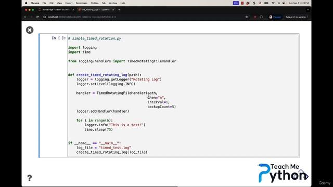Switch to the Home Page tab
The height and width of the screenshot is (187, 333).
coord(56,10)
